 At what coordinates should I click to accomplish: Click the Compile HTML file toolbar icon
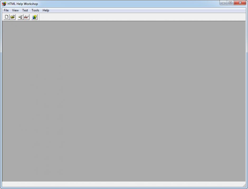pyautogui.click(x=20, y=17)
